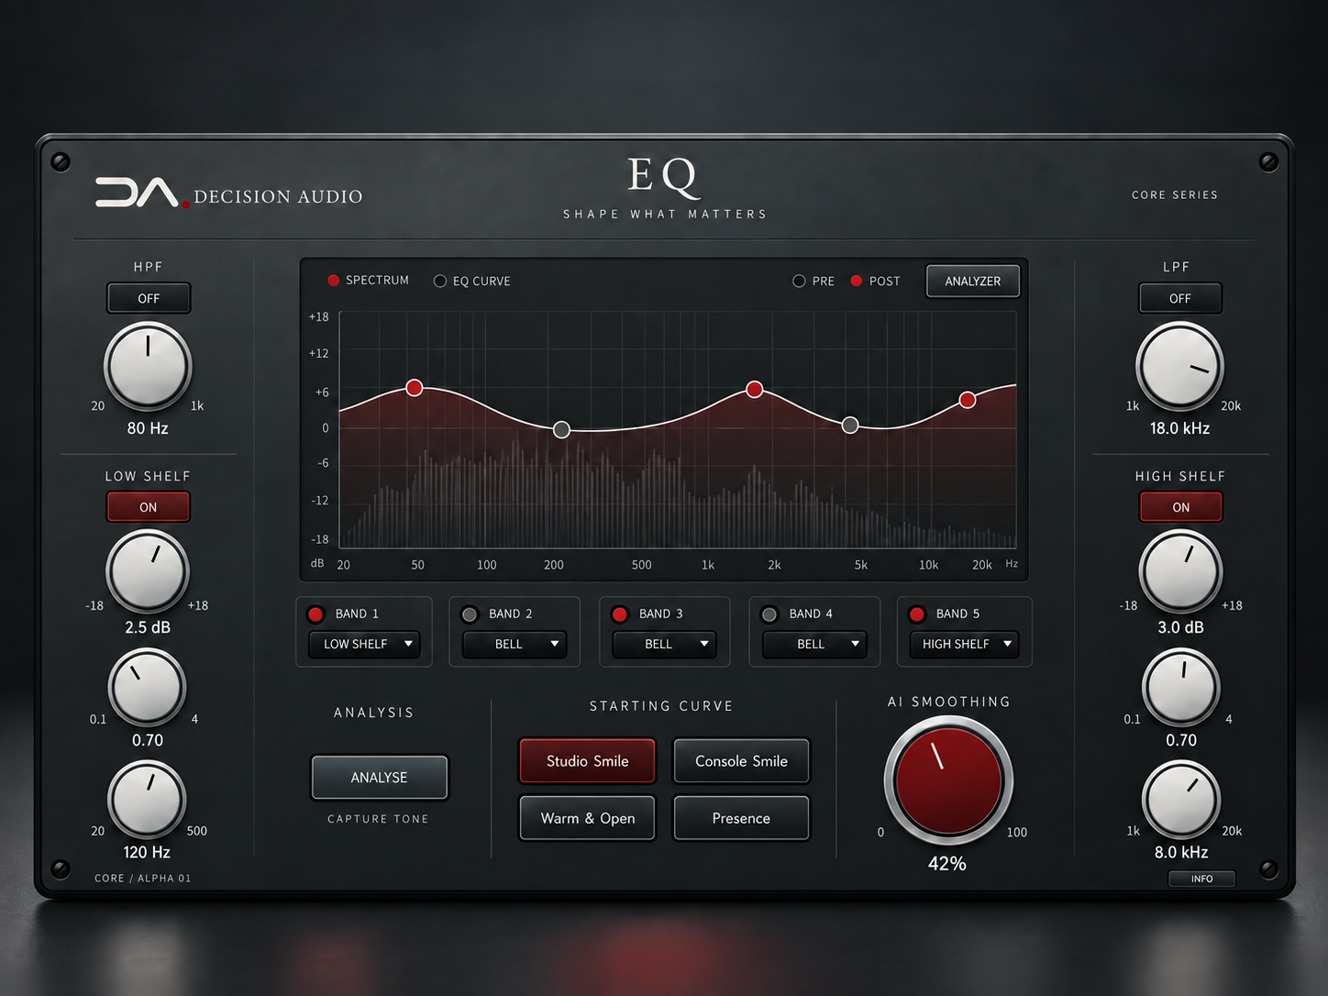Toggle the Band 1 red enable LED
This screenshot has width=1328, height=996.
click(x=315, y=614)
